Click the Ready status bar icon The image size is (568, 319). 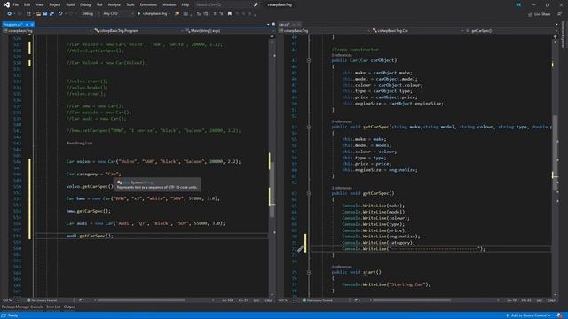[4, 315]
